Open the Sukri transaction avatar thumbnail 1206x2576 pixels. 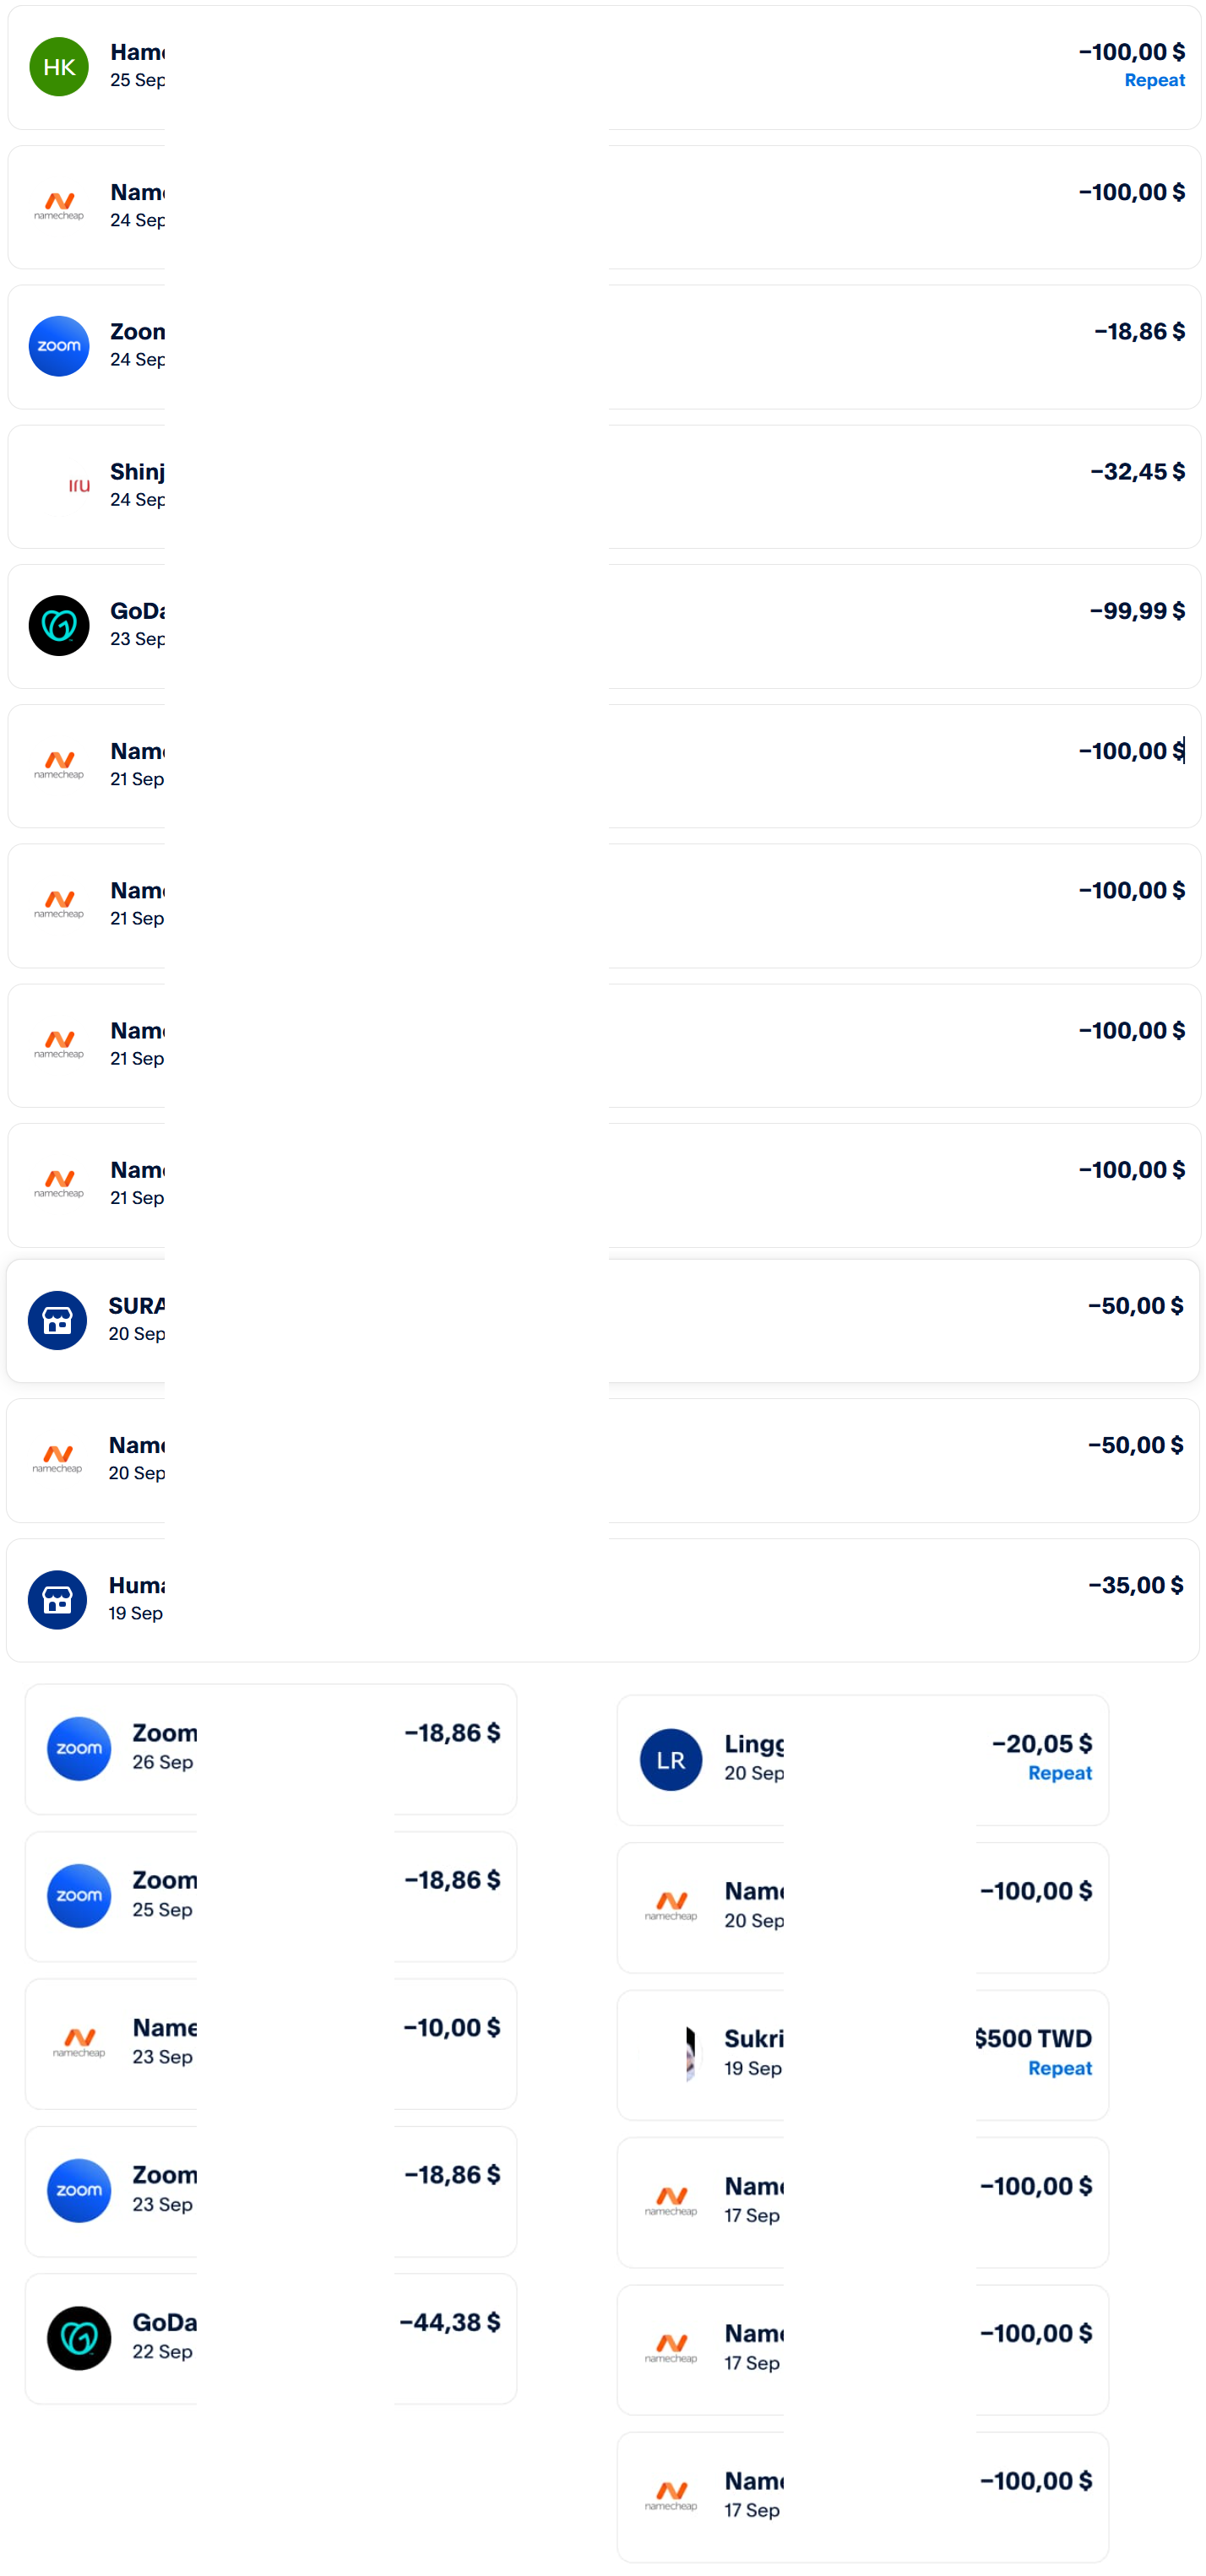tap(688, 2054)
